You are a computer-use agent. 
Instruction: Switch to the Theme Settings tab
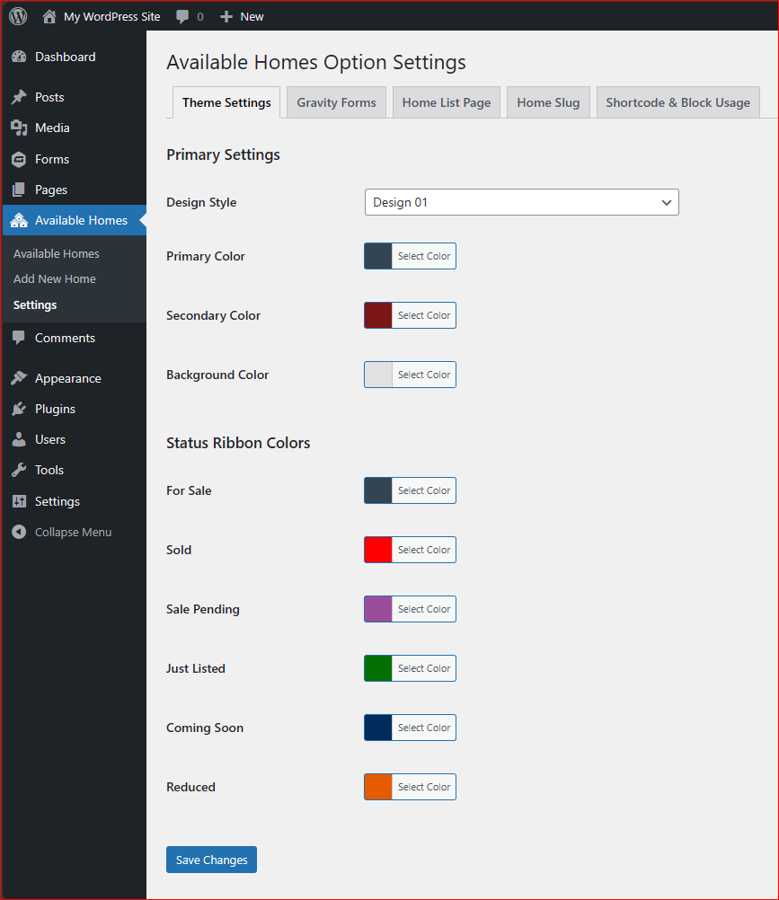[226, 102]
